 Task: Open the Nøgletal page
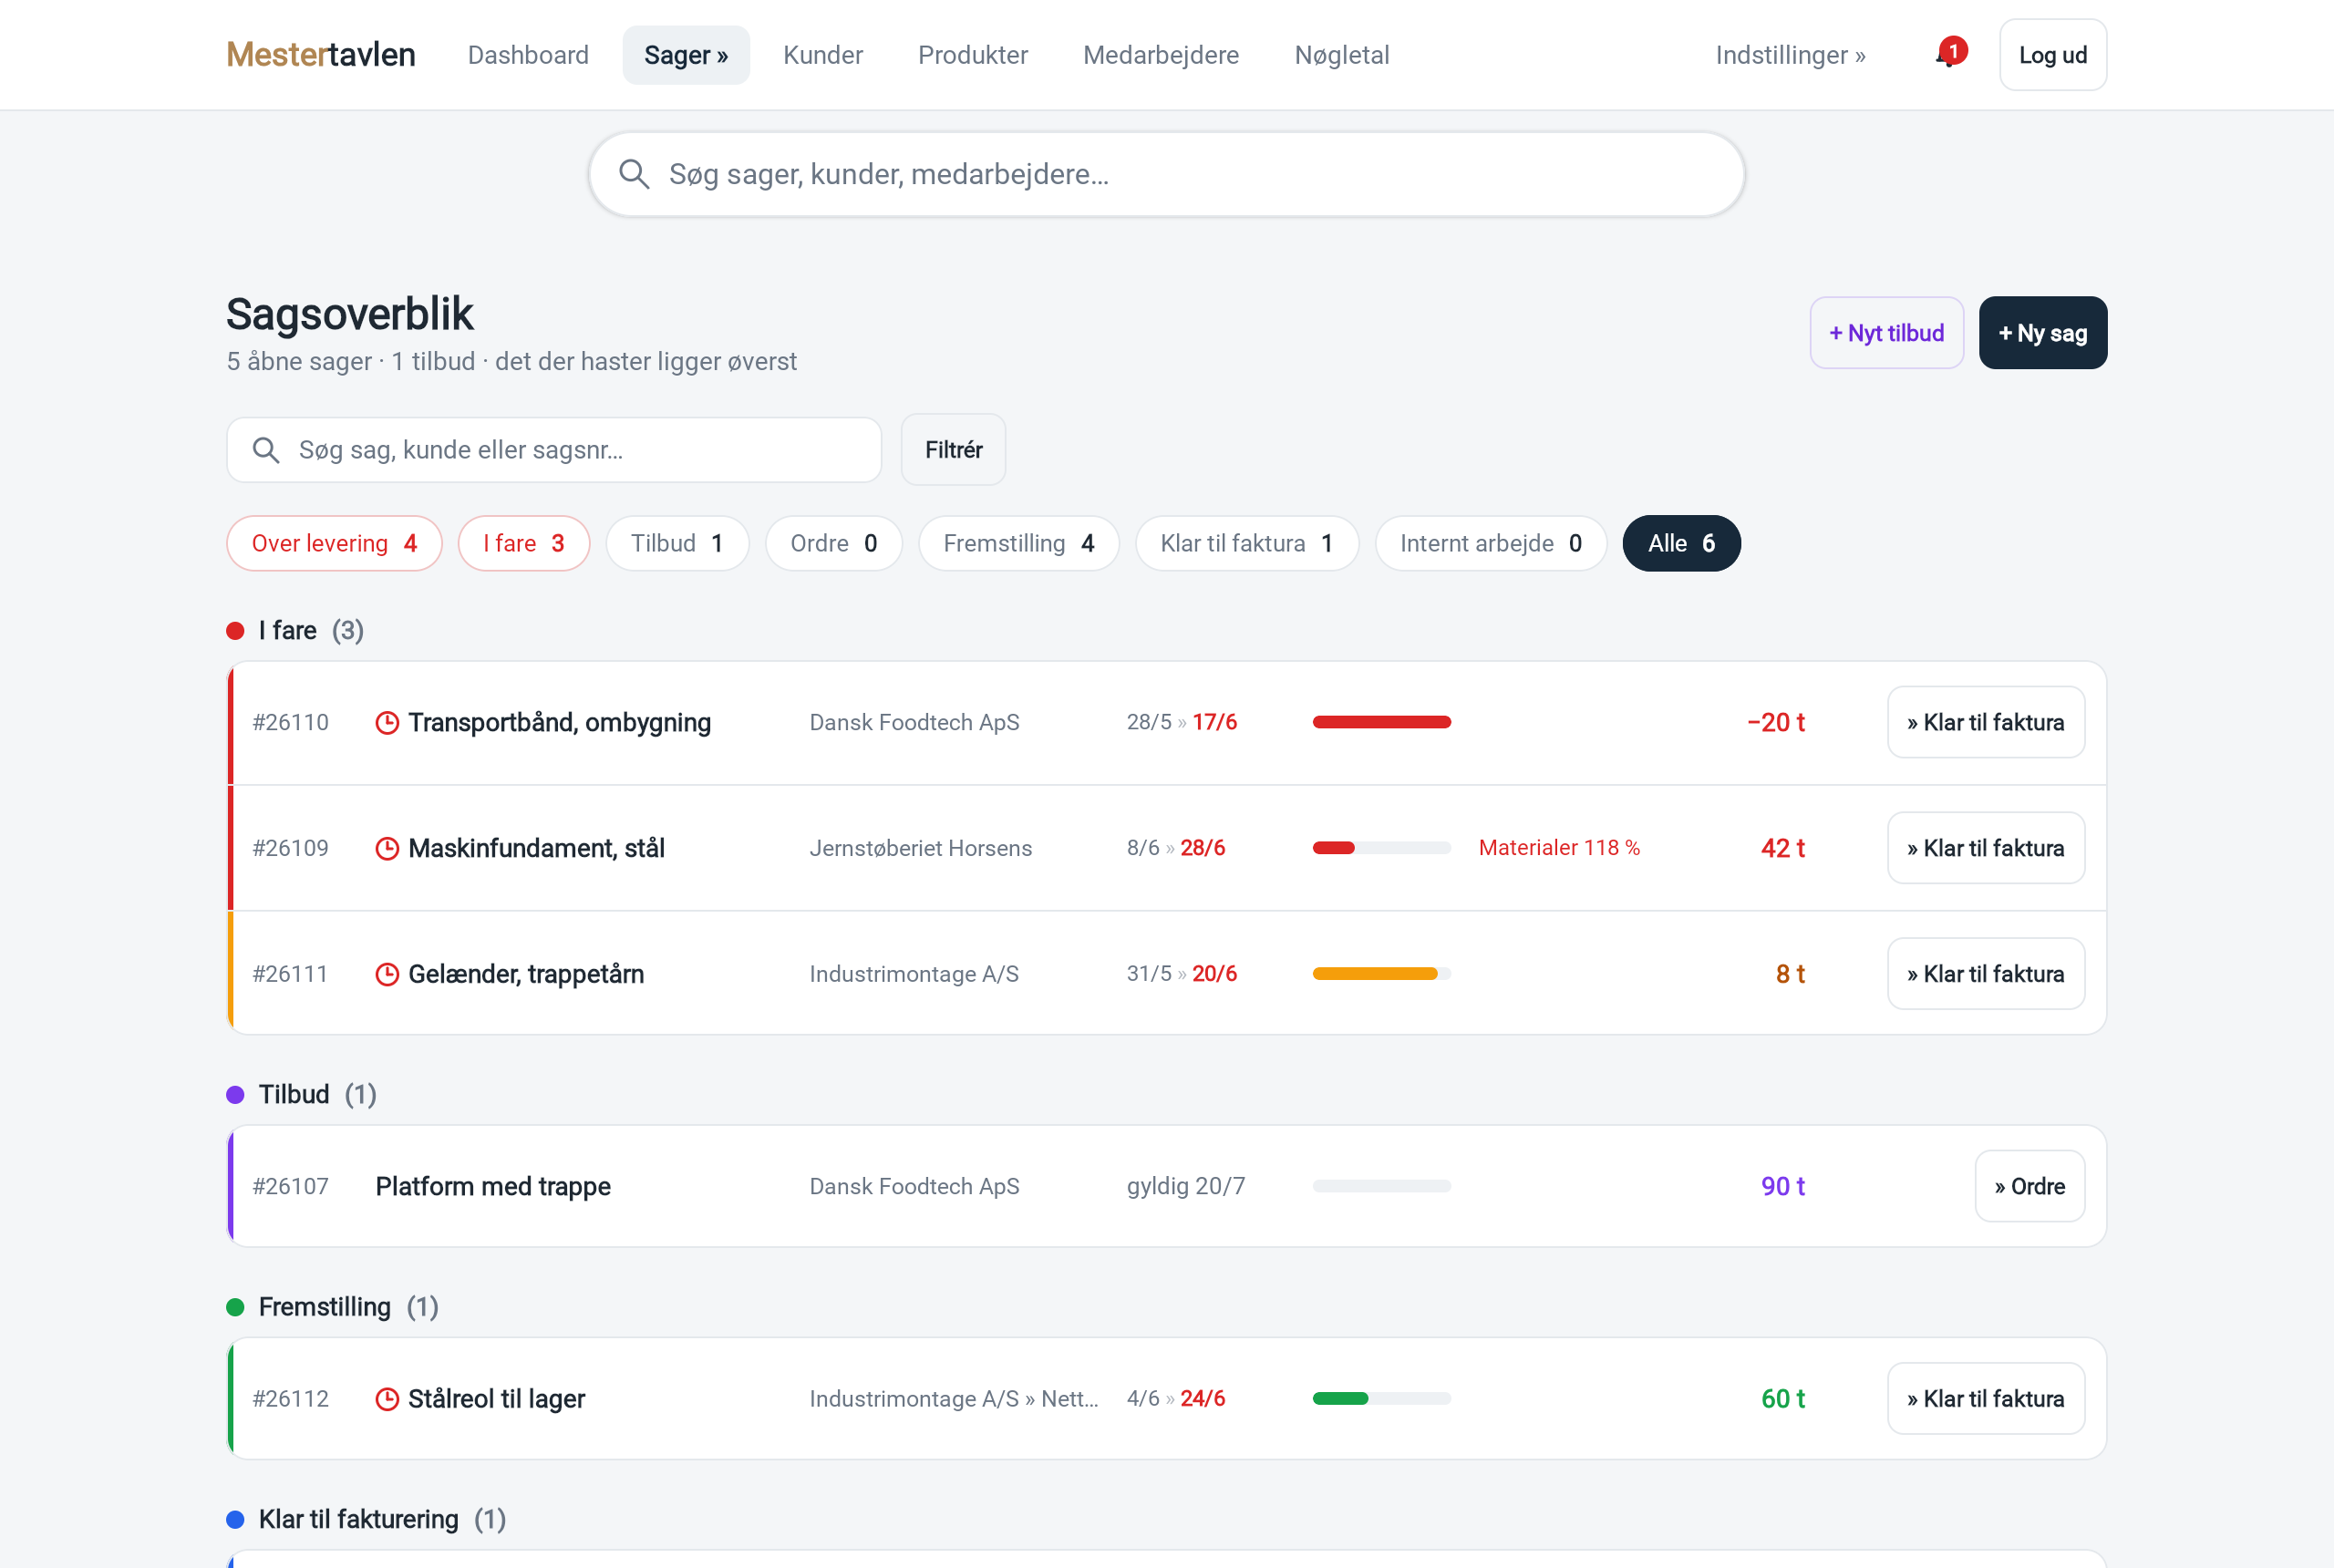pos(1342,55)
